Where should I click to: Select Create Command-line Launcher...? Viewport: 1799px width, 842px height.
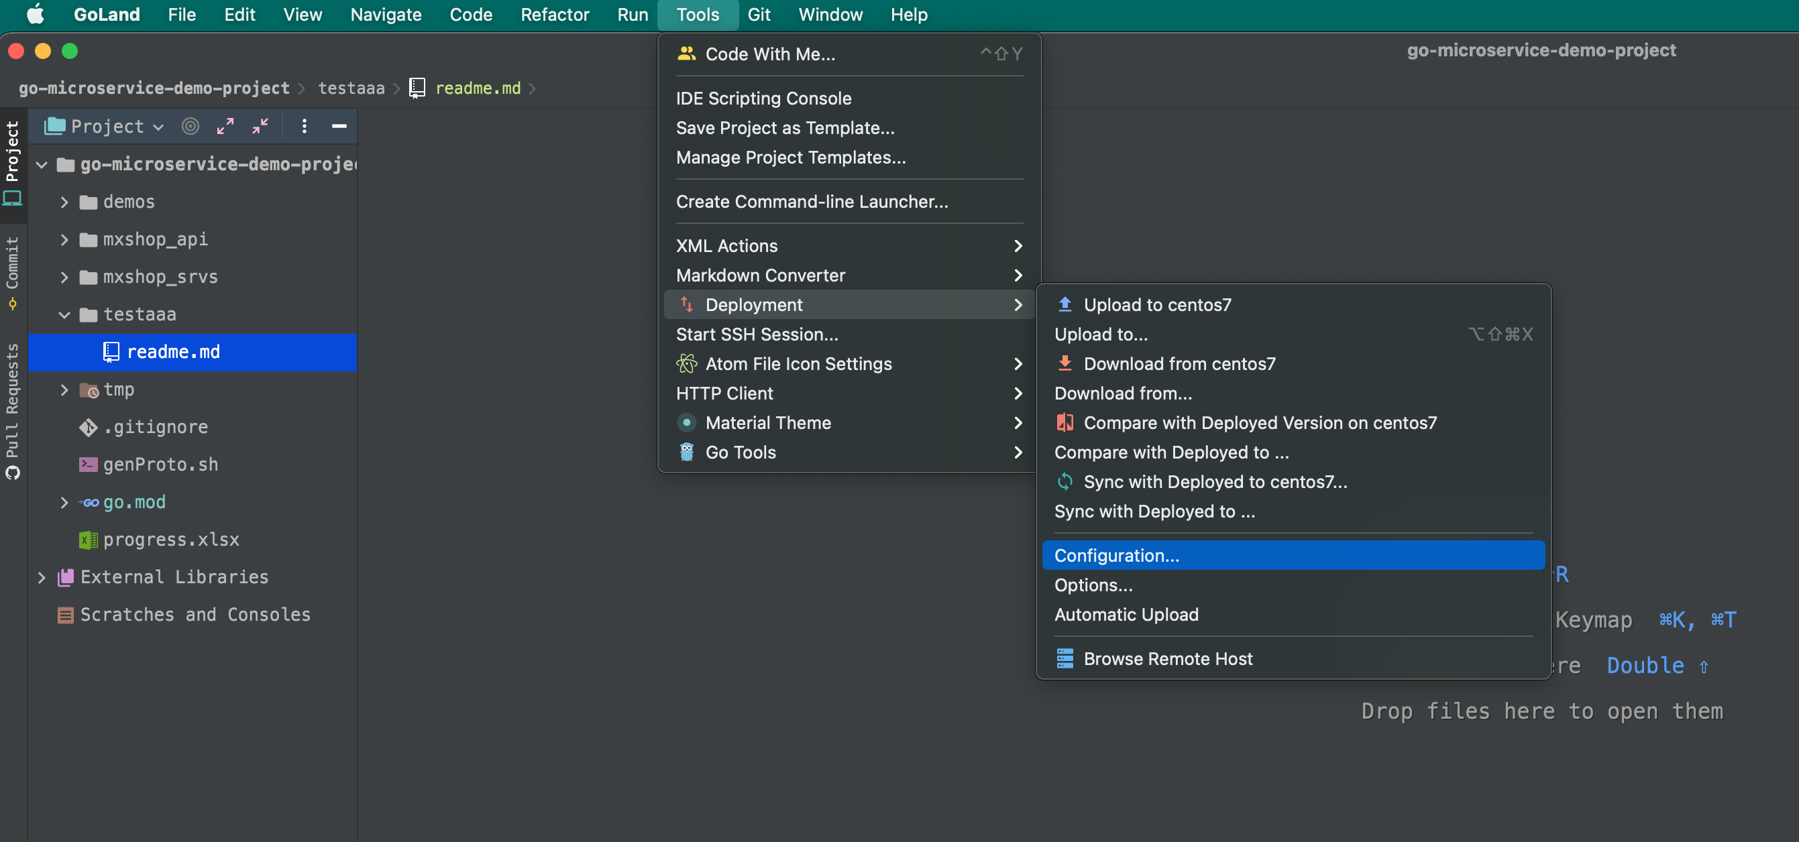tap(849, 201)
